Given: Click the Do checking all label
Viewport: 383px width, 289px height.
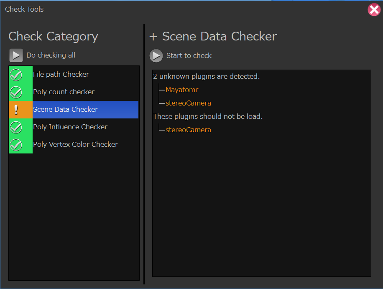Looking at the screenshot, I should (x=51, y=55).
